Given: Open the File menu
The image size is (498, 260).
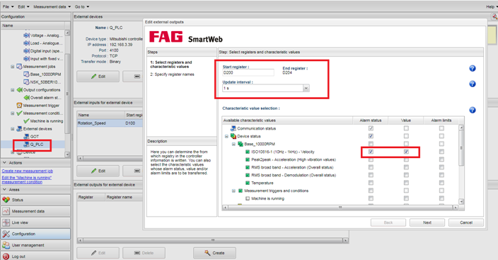Looking at the screenshot, I should (x=8, y=6).
